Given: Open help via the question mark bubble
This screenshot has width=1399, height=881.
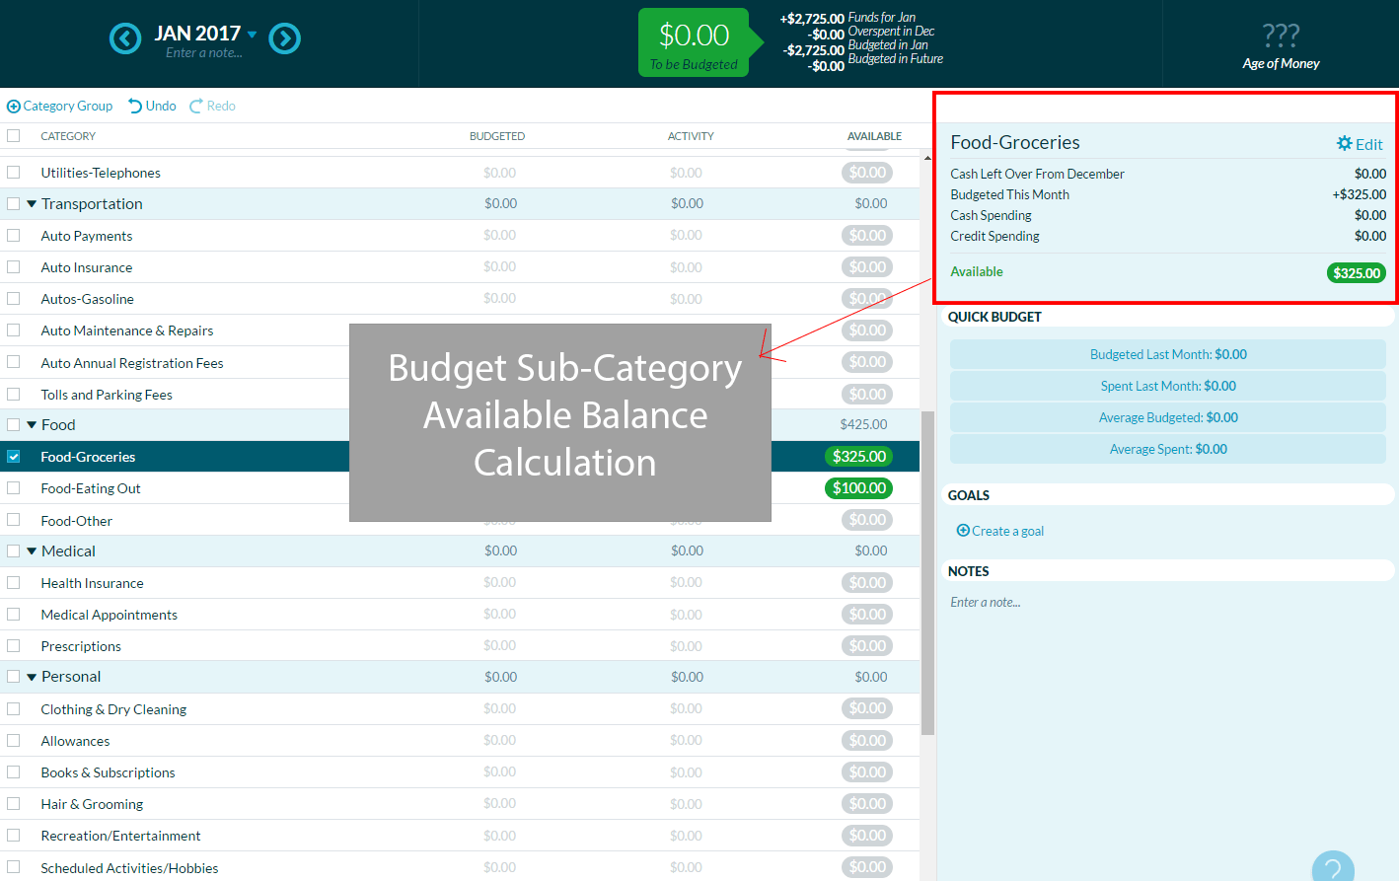Looking at the screenshot, I should 1333,866.
